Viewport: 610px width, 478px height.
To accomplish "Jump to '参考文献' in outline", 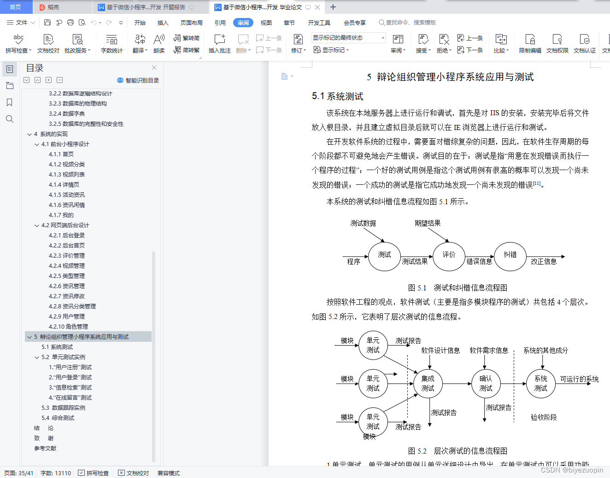I will tap(45, 448).
